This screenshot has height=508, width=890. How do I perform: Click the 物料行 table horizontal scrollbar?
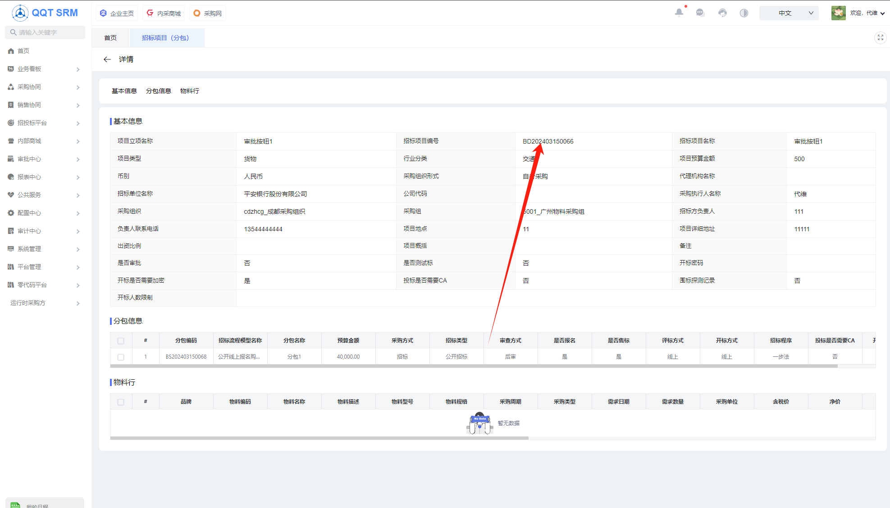pyautogui.click(x=319, y=438)
